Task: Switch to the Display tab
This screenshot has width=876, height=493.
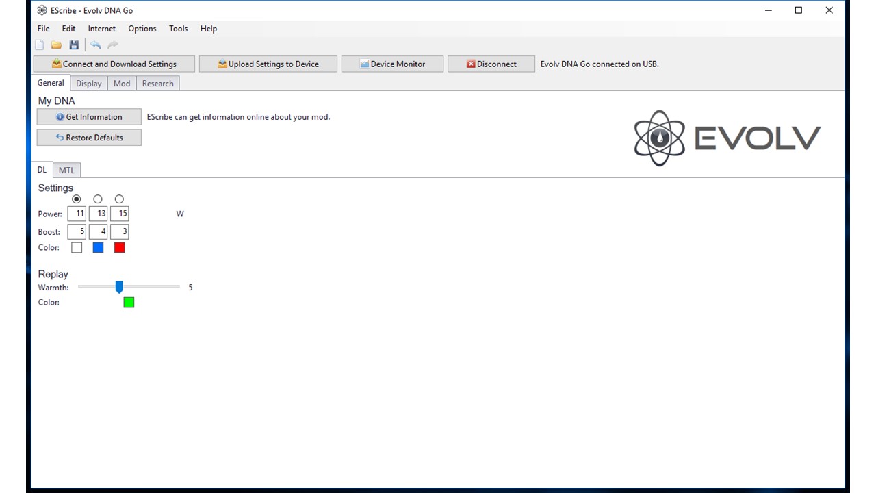Action: tap(88, 84)
